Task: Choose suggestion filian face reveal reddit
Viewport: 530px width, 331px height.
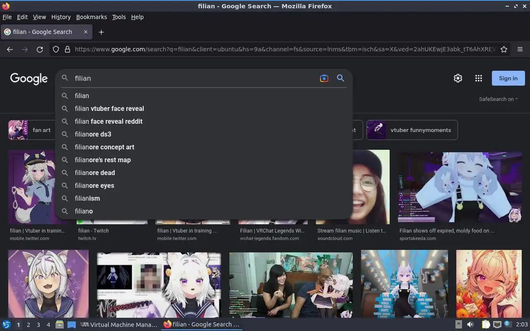Action: (204, 121)
